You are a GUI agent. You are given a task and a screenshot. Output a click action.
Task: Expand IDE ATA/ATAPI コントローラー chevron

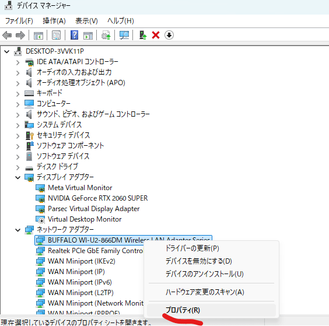click(x=18, y=62)
